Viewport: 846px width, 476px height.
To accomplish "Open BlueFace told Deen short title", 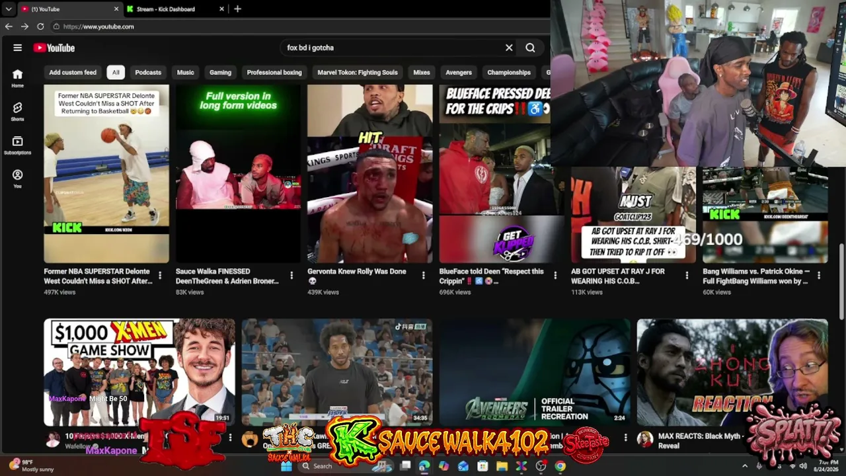I will 492,276.
